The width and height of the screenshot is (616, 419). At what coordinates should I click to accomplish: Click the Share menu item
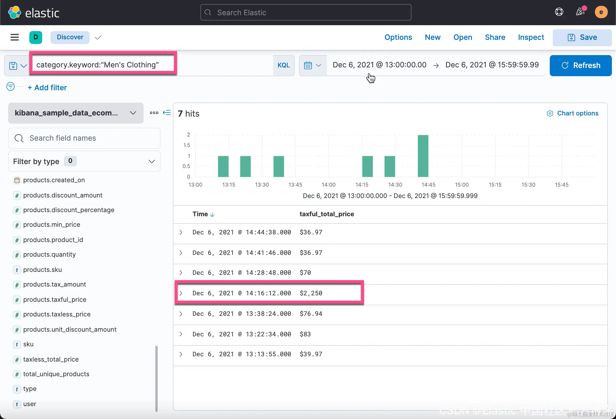pyautogui.click(x=495, y=37)
